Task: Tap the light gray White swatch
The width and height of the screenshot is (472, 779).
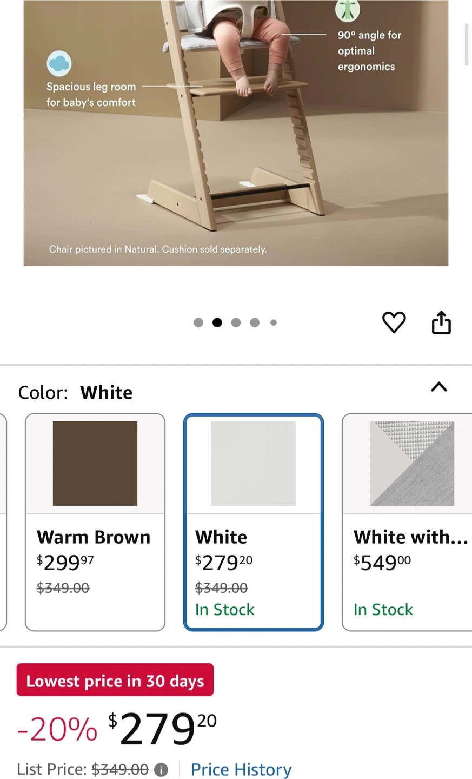Action: click(x=253, y=463)
